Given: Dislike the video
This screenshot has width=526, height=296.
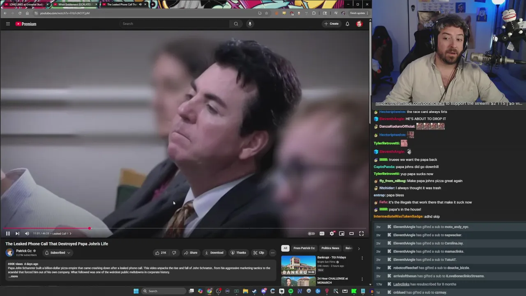Looking at the screenshot, I should pyautogui.click(x=174, y=253).
